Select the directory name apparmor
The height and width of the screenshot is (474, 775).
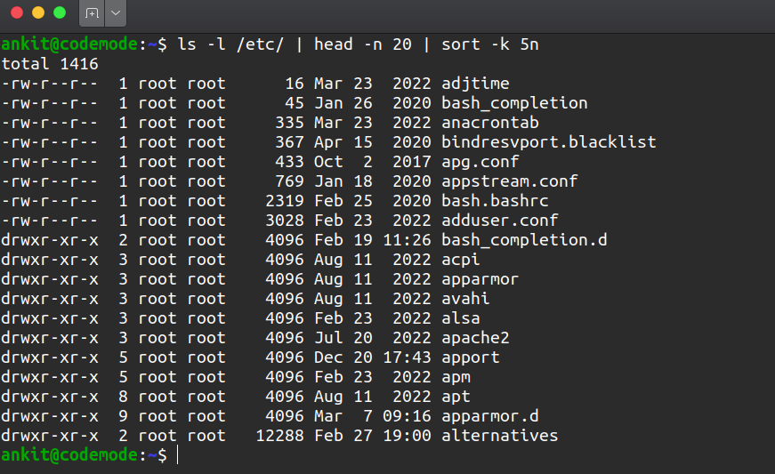[x=480, y=279]
